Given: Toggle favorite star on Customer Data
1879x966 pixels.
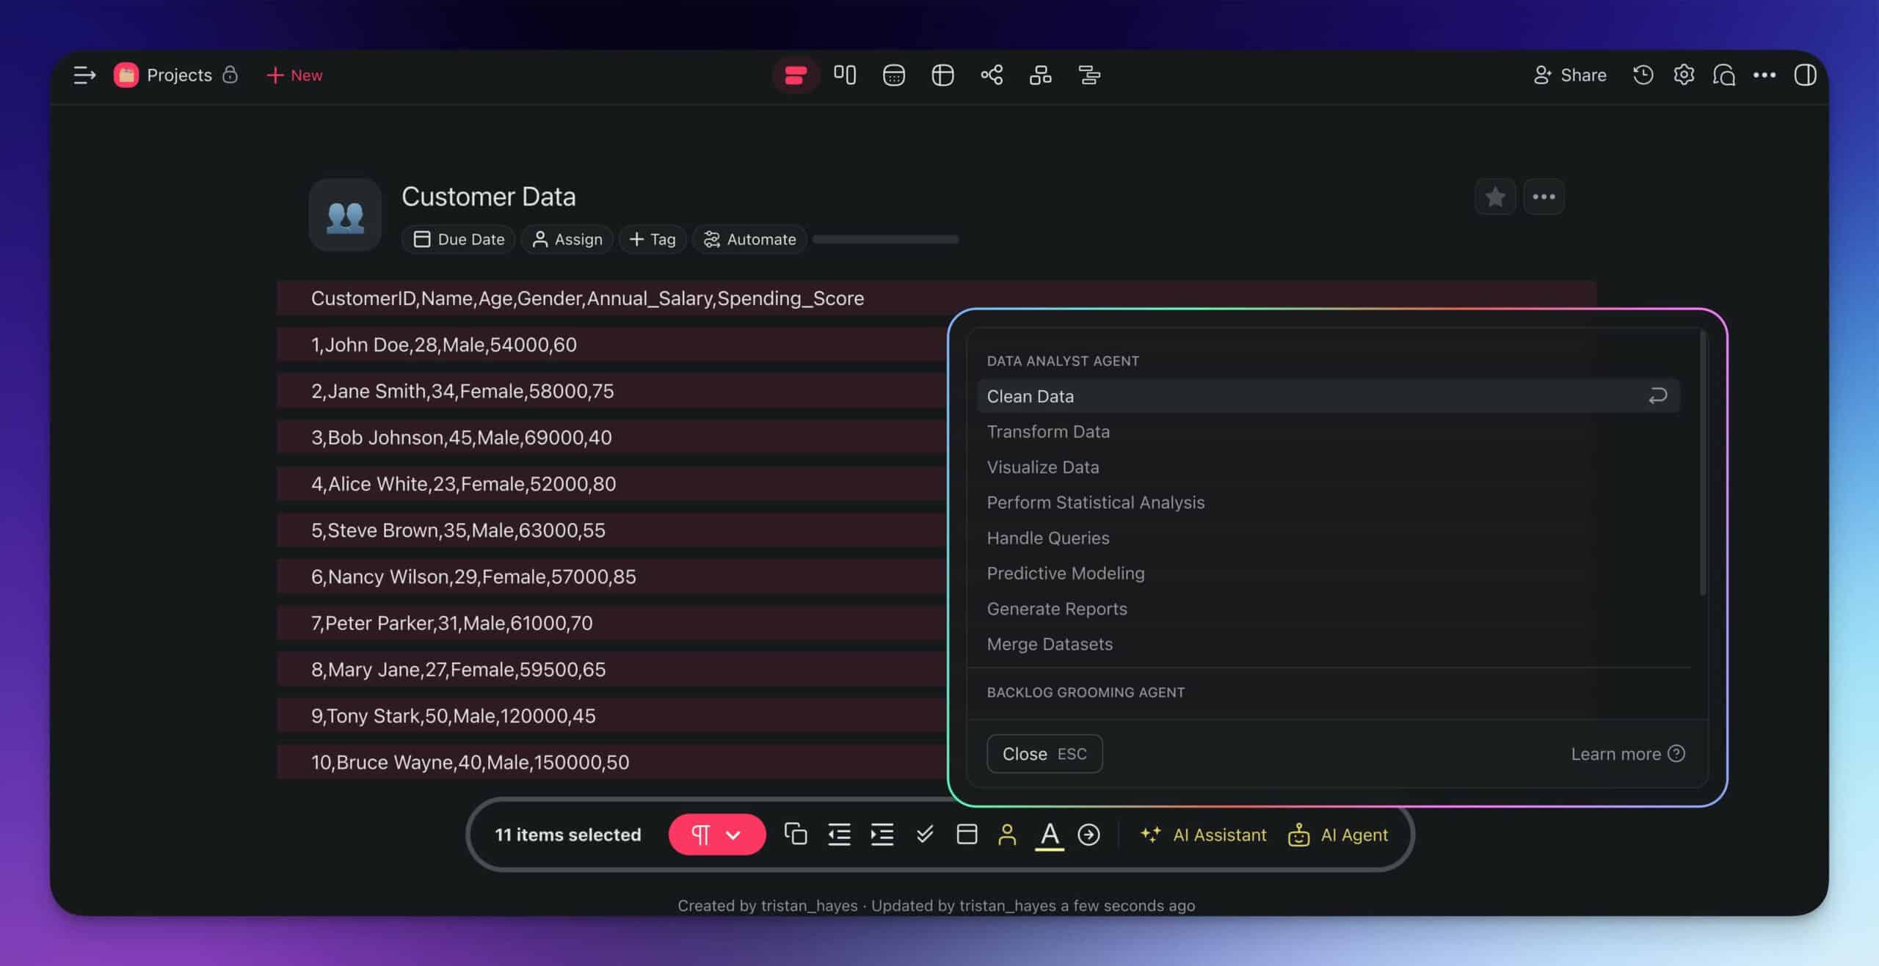Looking at the screenshot, I should tap(1494, 197).
